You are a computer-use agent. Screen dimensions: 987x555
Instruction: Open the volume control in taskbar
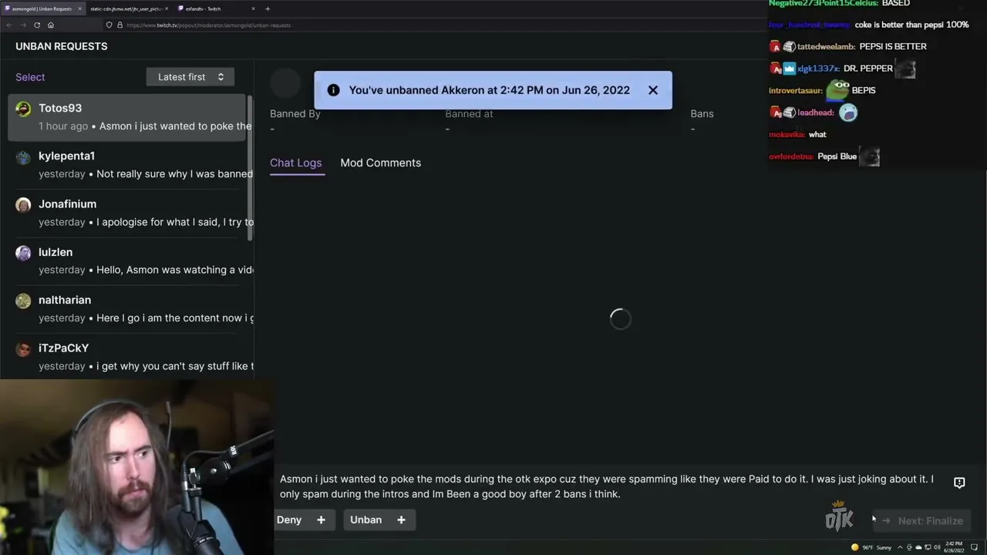tap(937, 547)
